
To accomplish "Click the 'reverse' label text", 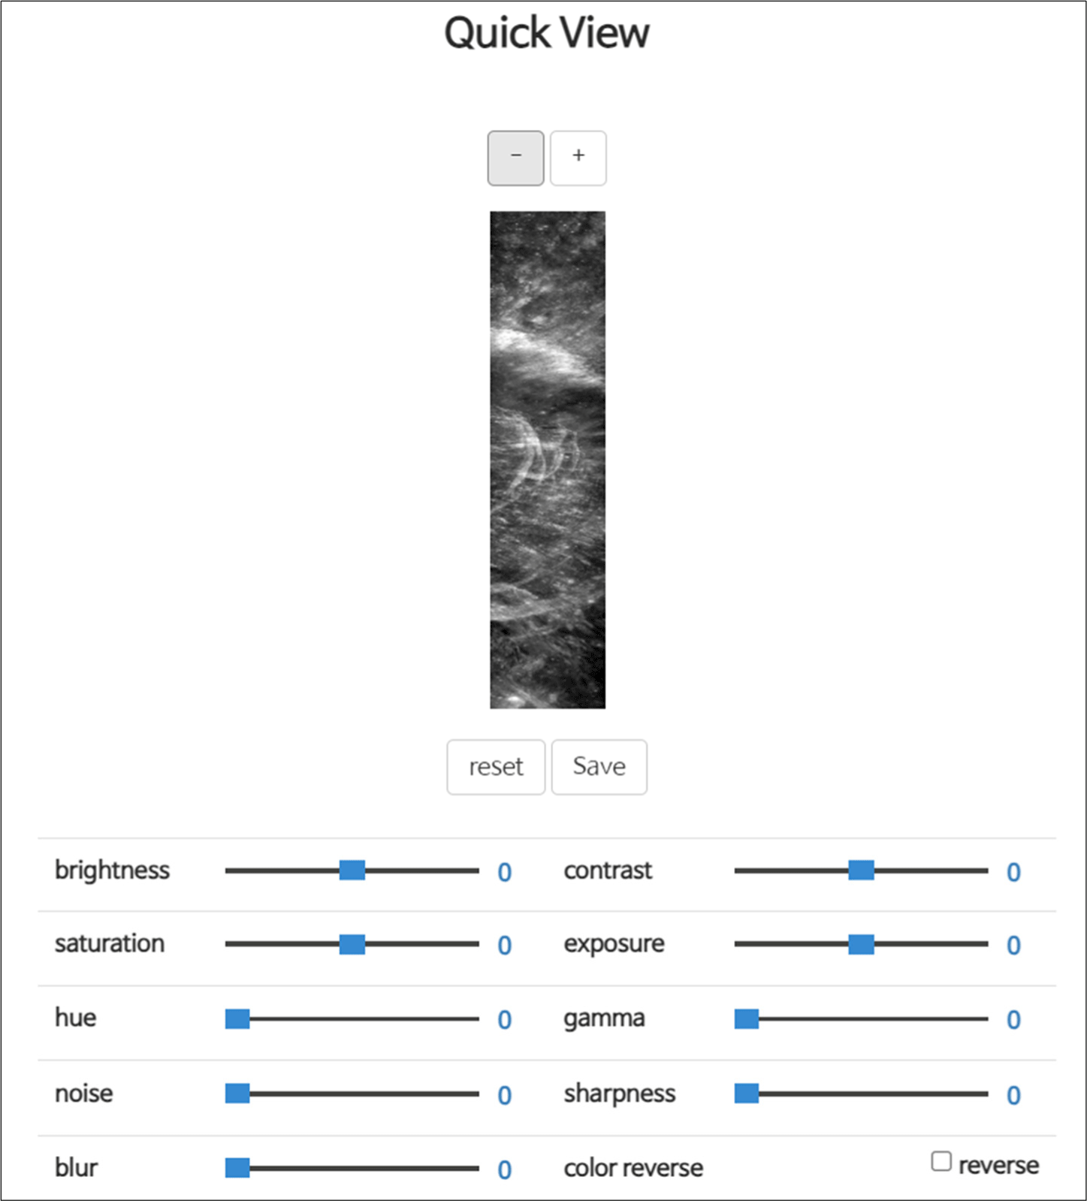I will 999,1165.
